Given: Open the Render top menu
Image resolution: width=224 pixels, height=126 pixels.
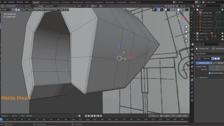Looking at the screenshot, I should coord(12,2).
